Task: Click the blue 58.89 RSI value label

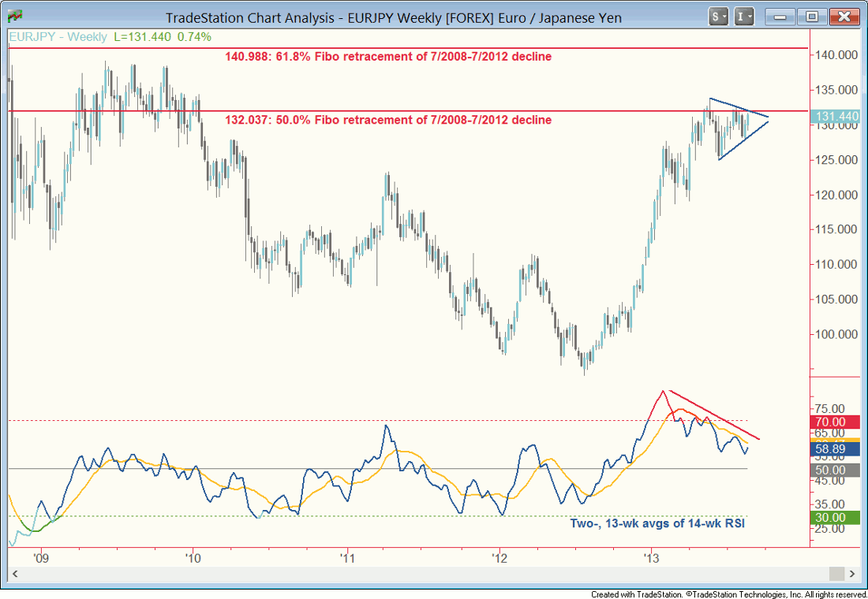Action: coord(837,448)
